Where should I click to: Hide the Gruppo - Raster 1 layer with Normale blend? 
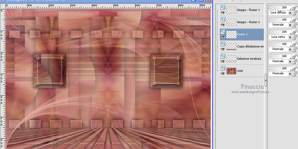tap(223, 25)
